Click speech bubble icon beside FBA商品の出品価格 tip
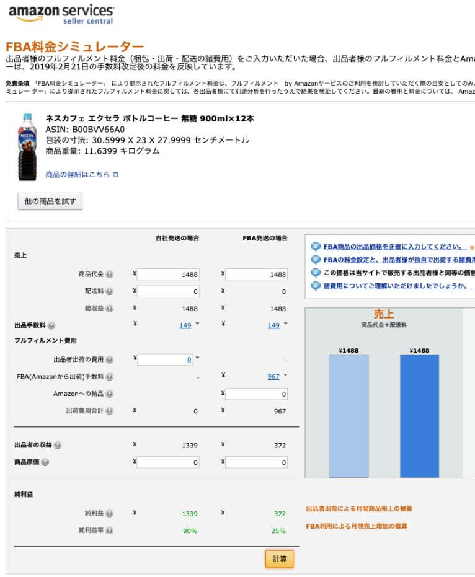Screen dimensions: 475x577 coord(316,247)
